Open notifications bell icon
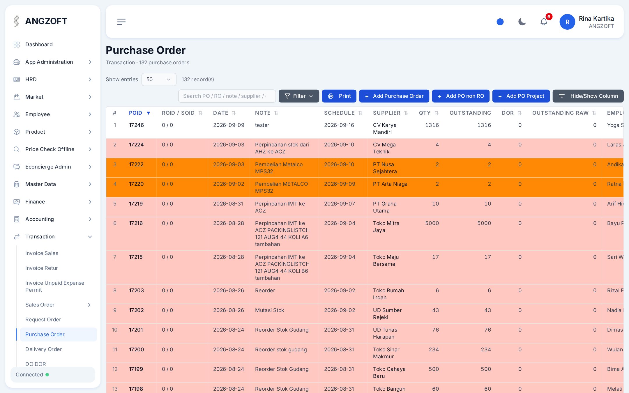 point(544,22)
